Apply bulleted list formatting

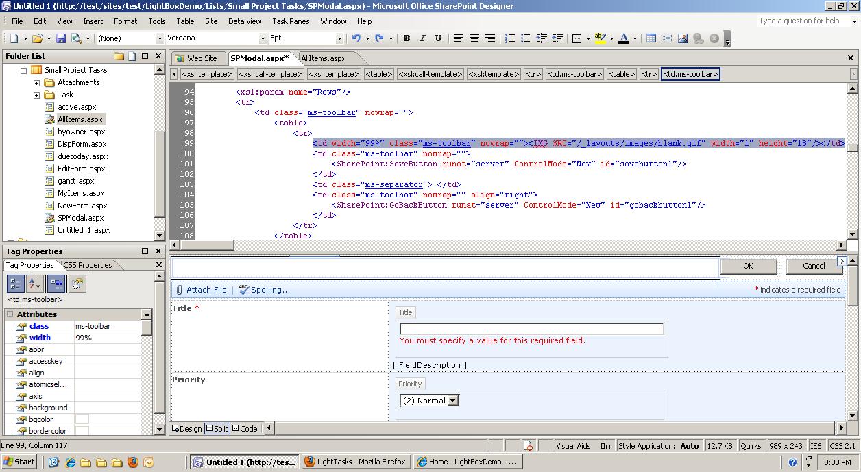(x=526, y=38)
